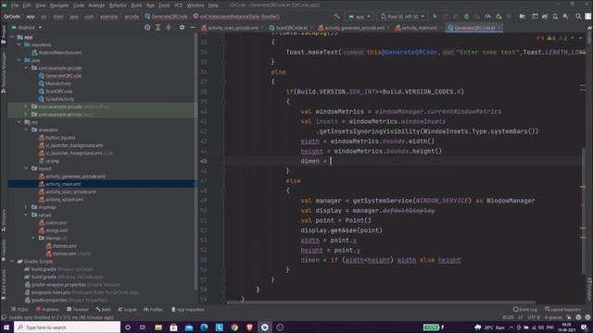Start debugging with the bug icon

click(466, 17)
